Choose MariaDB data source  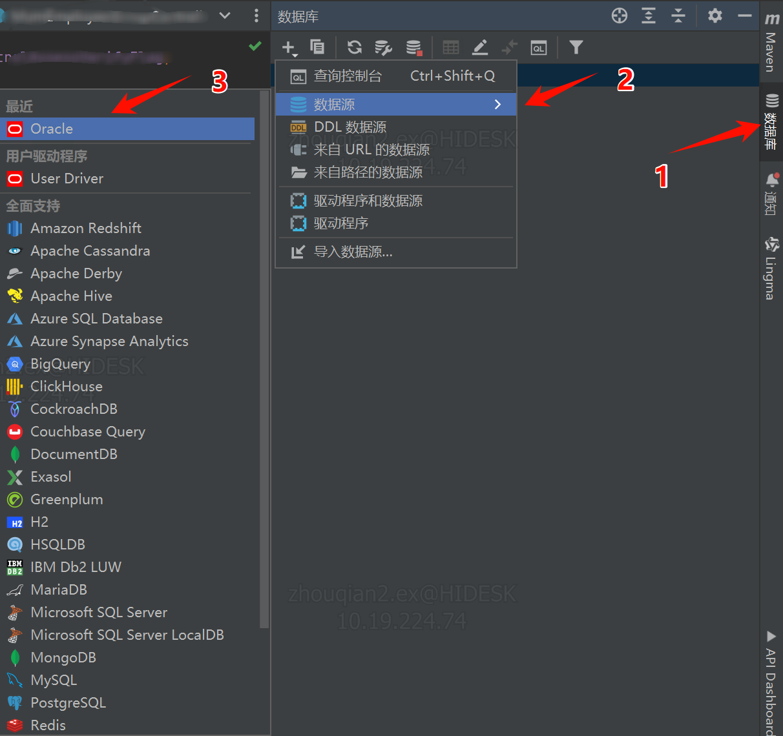tap(127, 589)
